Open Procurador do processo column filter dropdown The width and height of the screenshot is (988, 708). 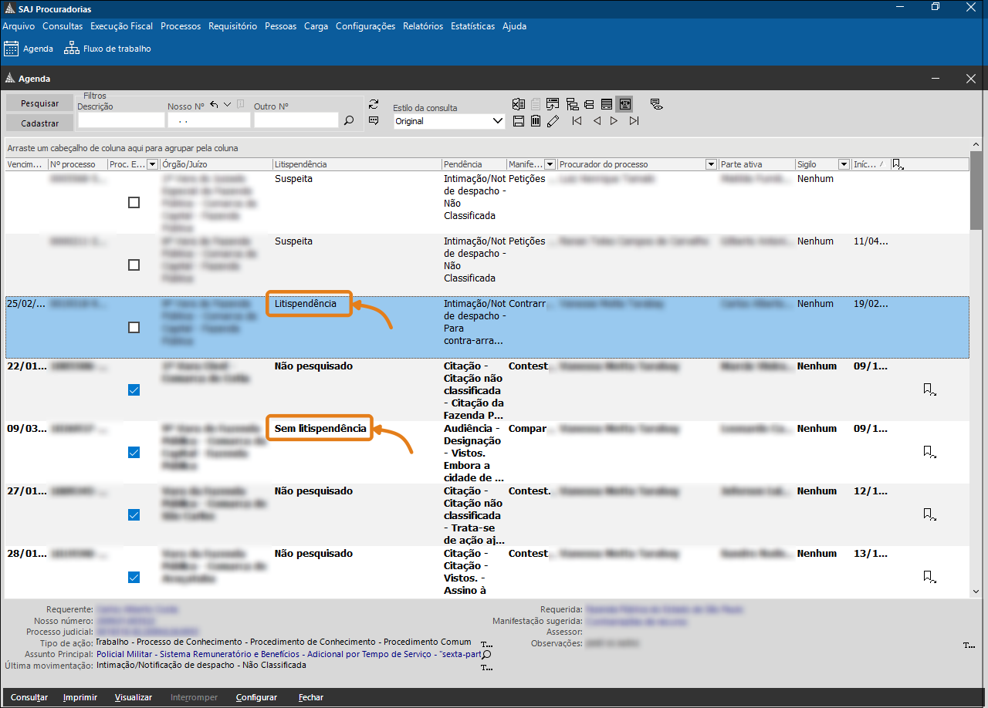pyautogui.click(x=711, y=164)
